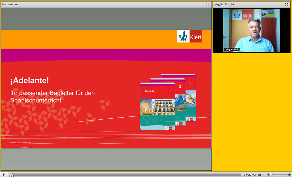Click the elapsed time display 0:00:27/0:46:14

[253, 175]
